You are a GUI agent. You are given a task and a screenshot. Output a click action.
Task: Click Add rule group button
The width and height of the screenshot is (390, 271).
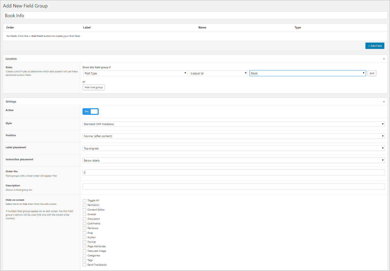click(94, 87)
